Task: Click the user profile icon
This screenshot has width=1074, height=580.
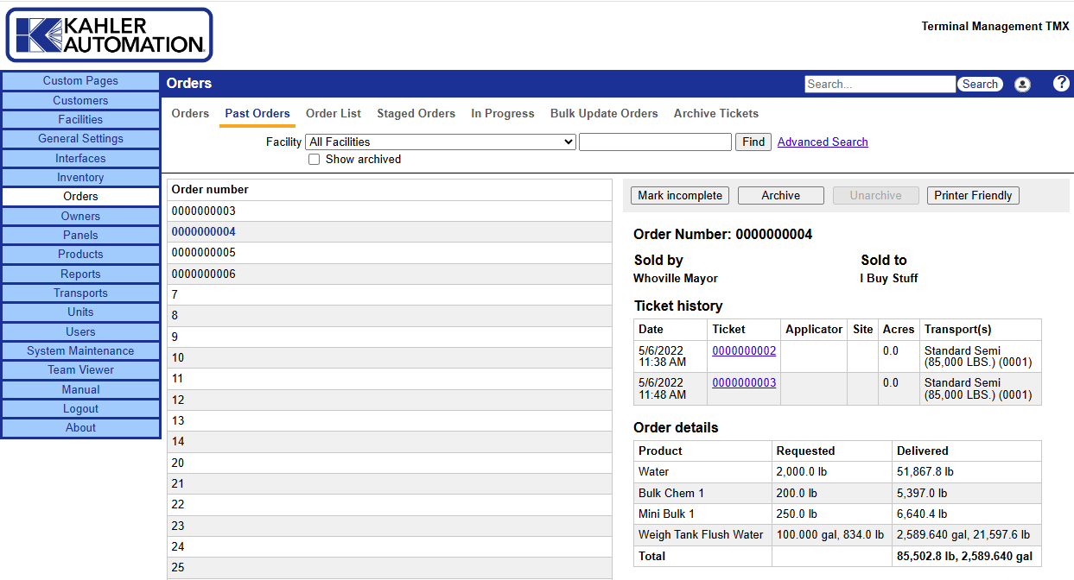Action: (x=1022, y=84)
